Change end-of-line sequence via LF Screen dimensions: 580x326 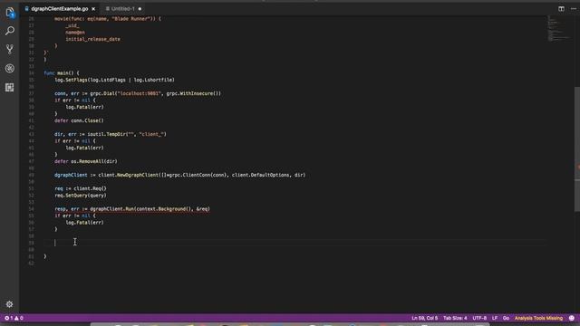495,318
